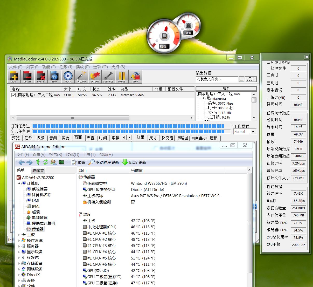Open AIDA64 工具(T) menu

click(x=89, y=155)
